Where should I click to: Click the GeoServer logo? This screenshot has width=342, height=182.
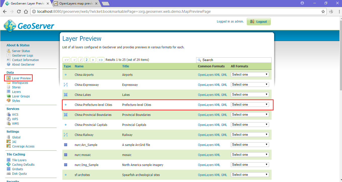[x=29, y=26]
